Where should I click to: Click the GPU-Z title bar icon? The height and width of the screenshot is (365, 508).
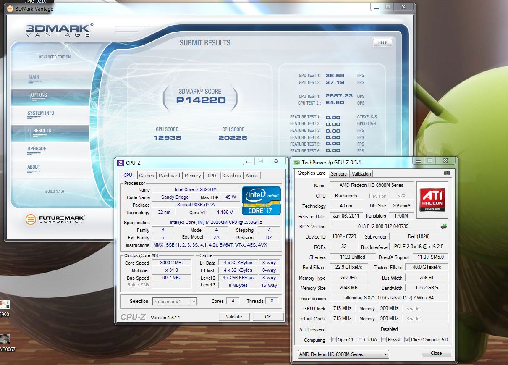pos(297,163)
